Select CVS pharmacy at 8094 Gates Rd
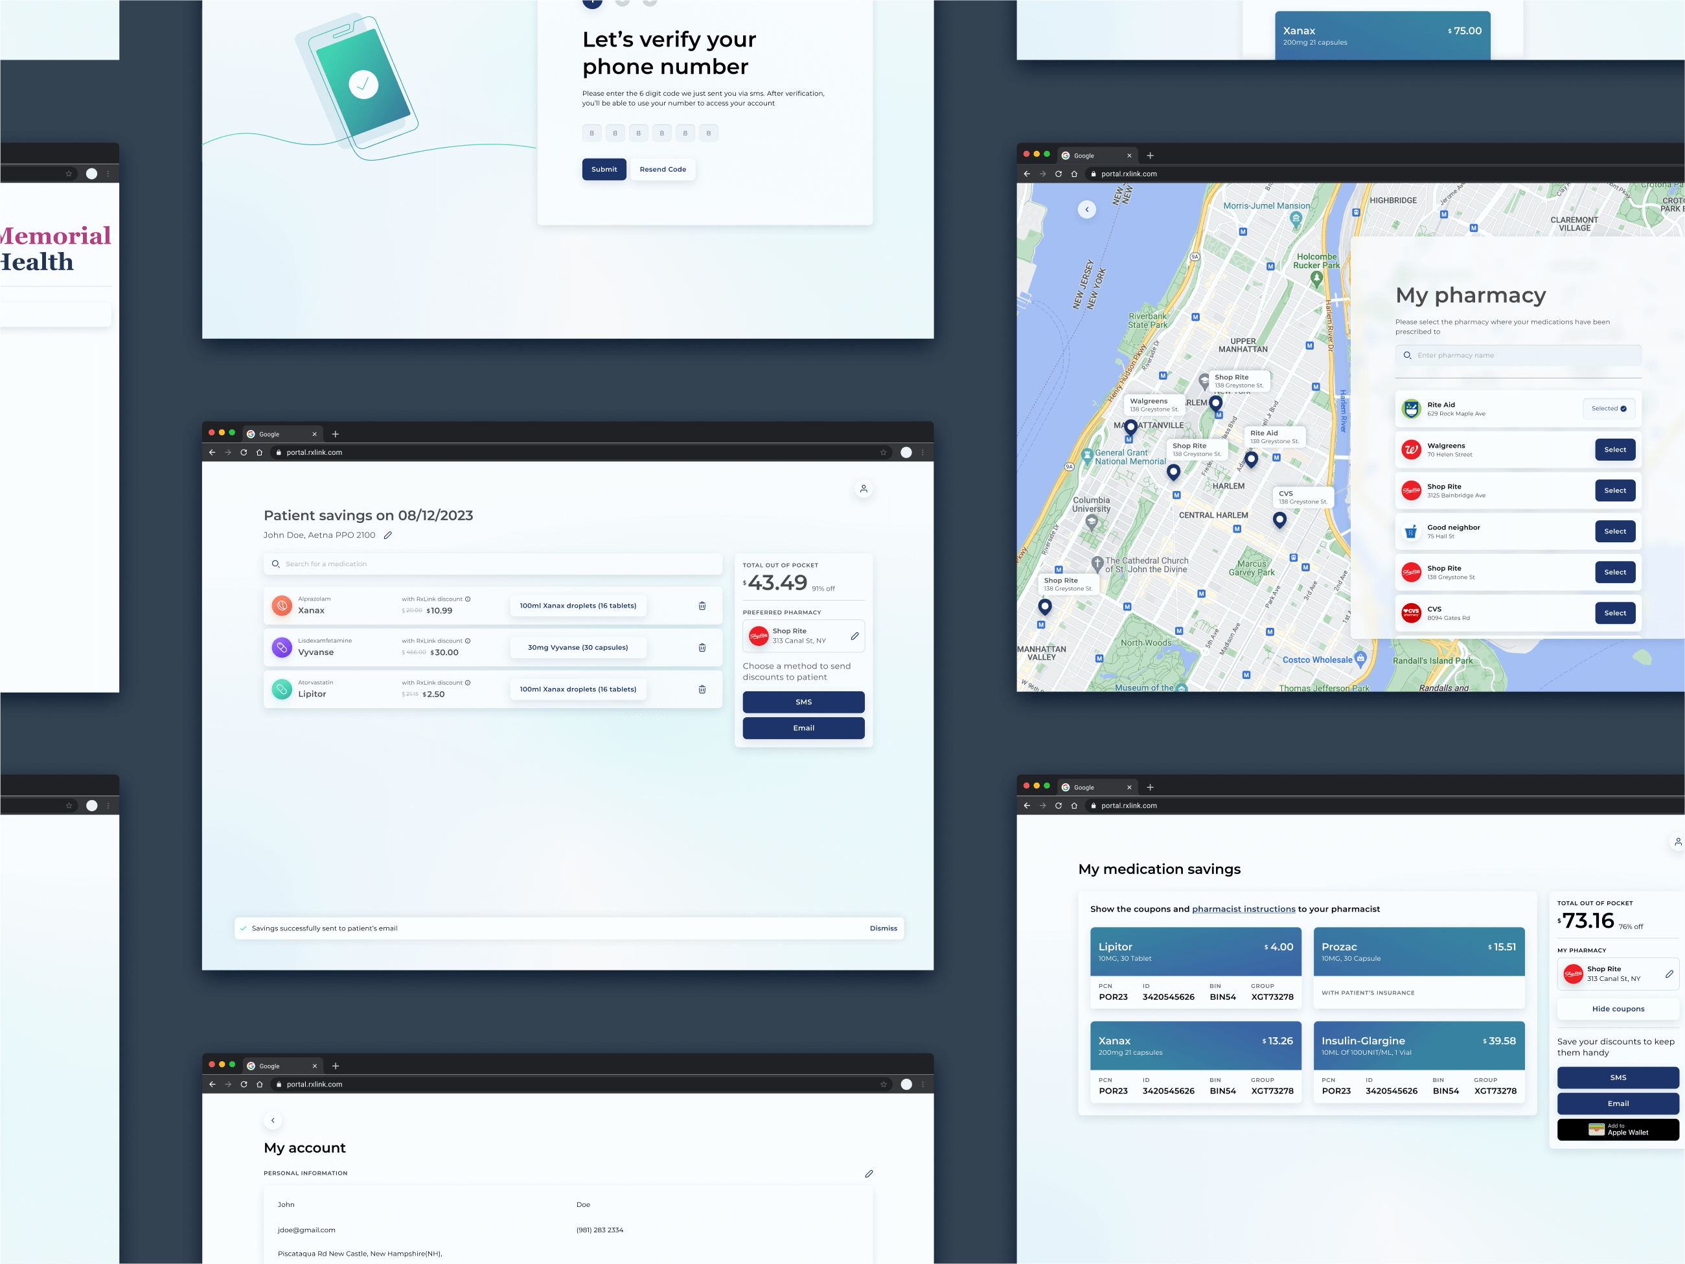The height and width of the screenshot is (1264, 1685). click(1614, 613)
